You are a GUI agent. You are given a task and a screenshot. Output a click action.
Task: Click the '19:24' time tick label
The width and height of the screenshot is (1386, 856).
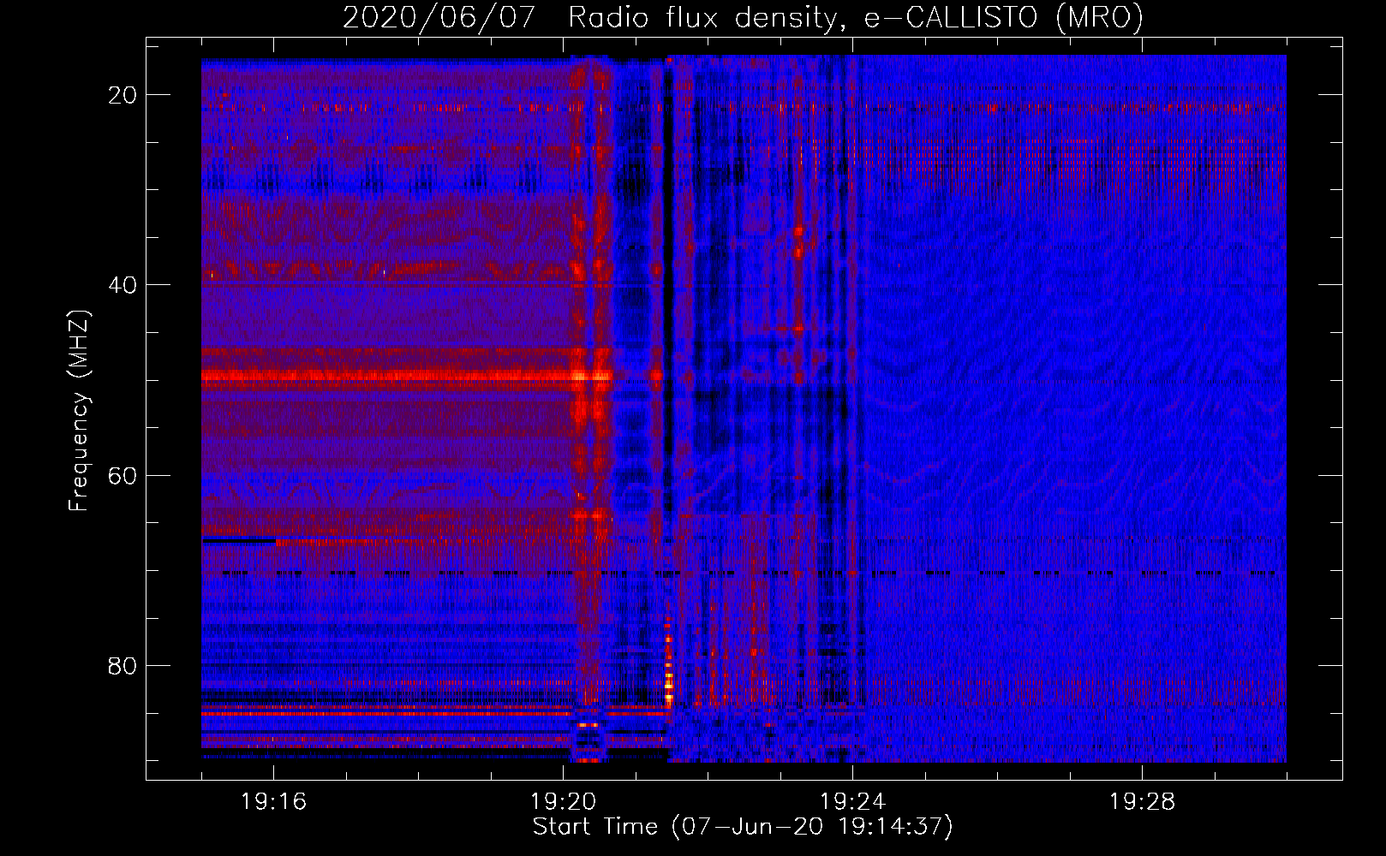pyautogui.click(x=852, y=802)
